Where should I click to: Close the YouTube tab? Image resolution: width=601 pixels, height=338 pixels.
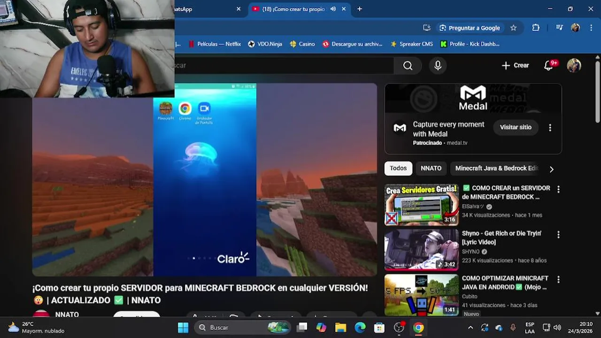coord(344,9)
